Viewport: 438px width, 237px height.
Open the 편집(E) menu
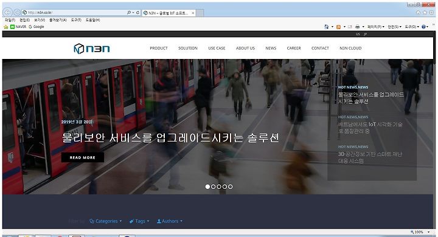(24, 20)
